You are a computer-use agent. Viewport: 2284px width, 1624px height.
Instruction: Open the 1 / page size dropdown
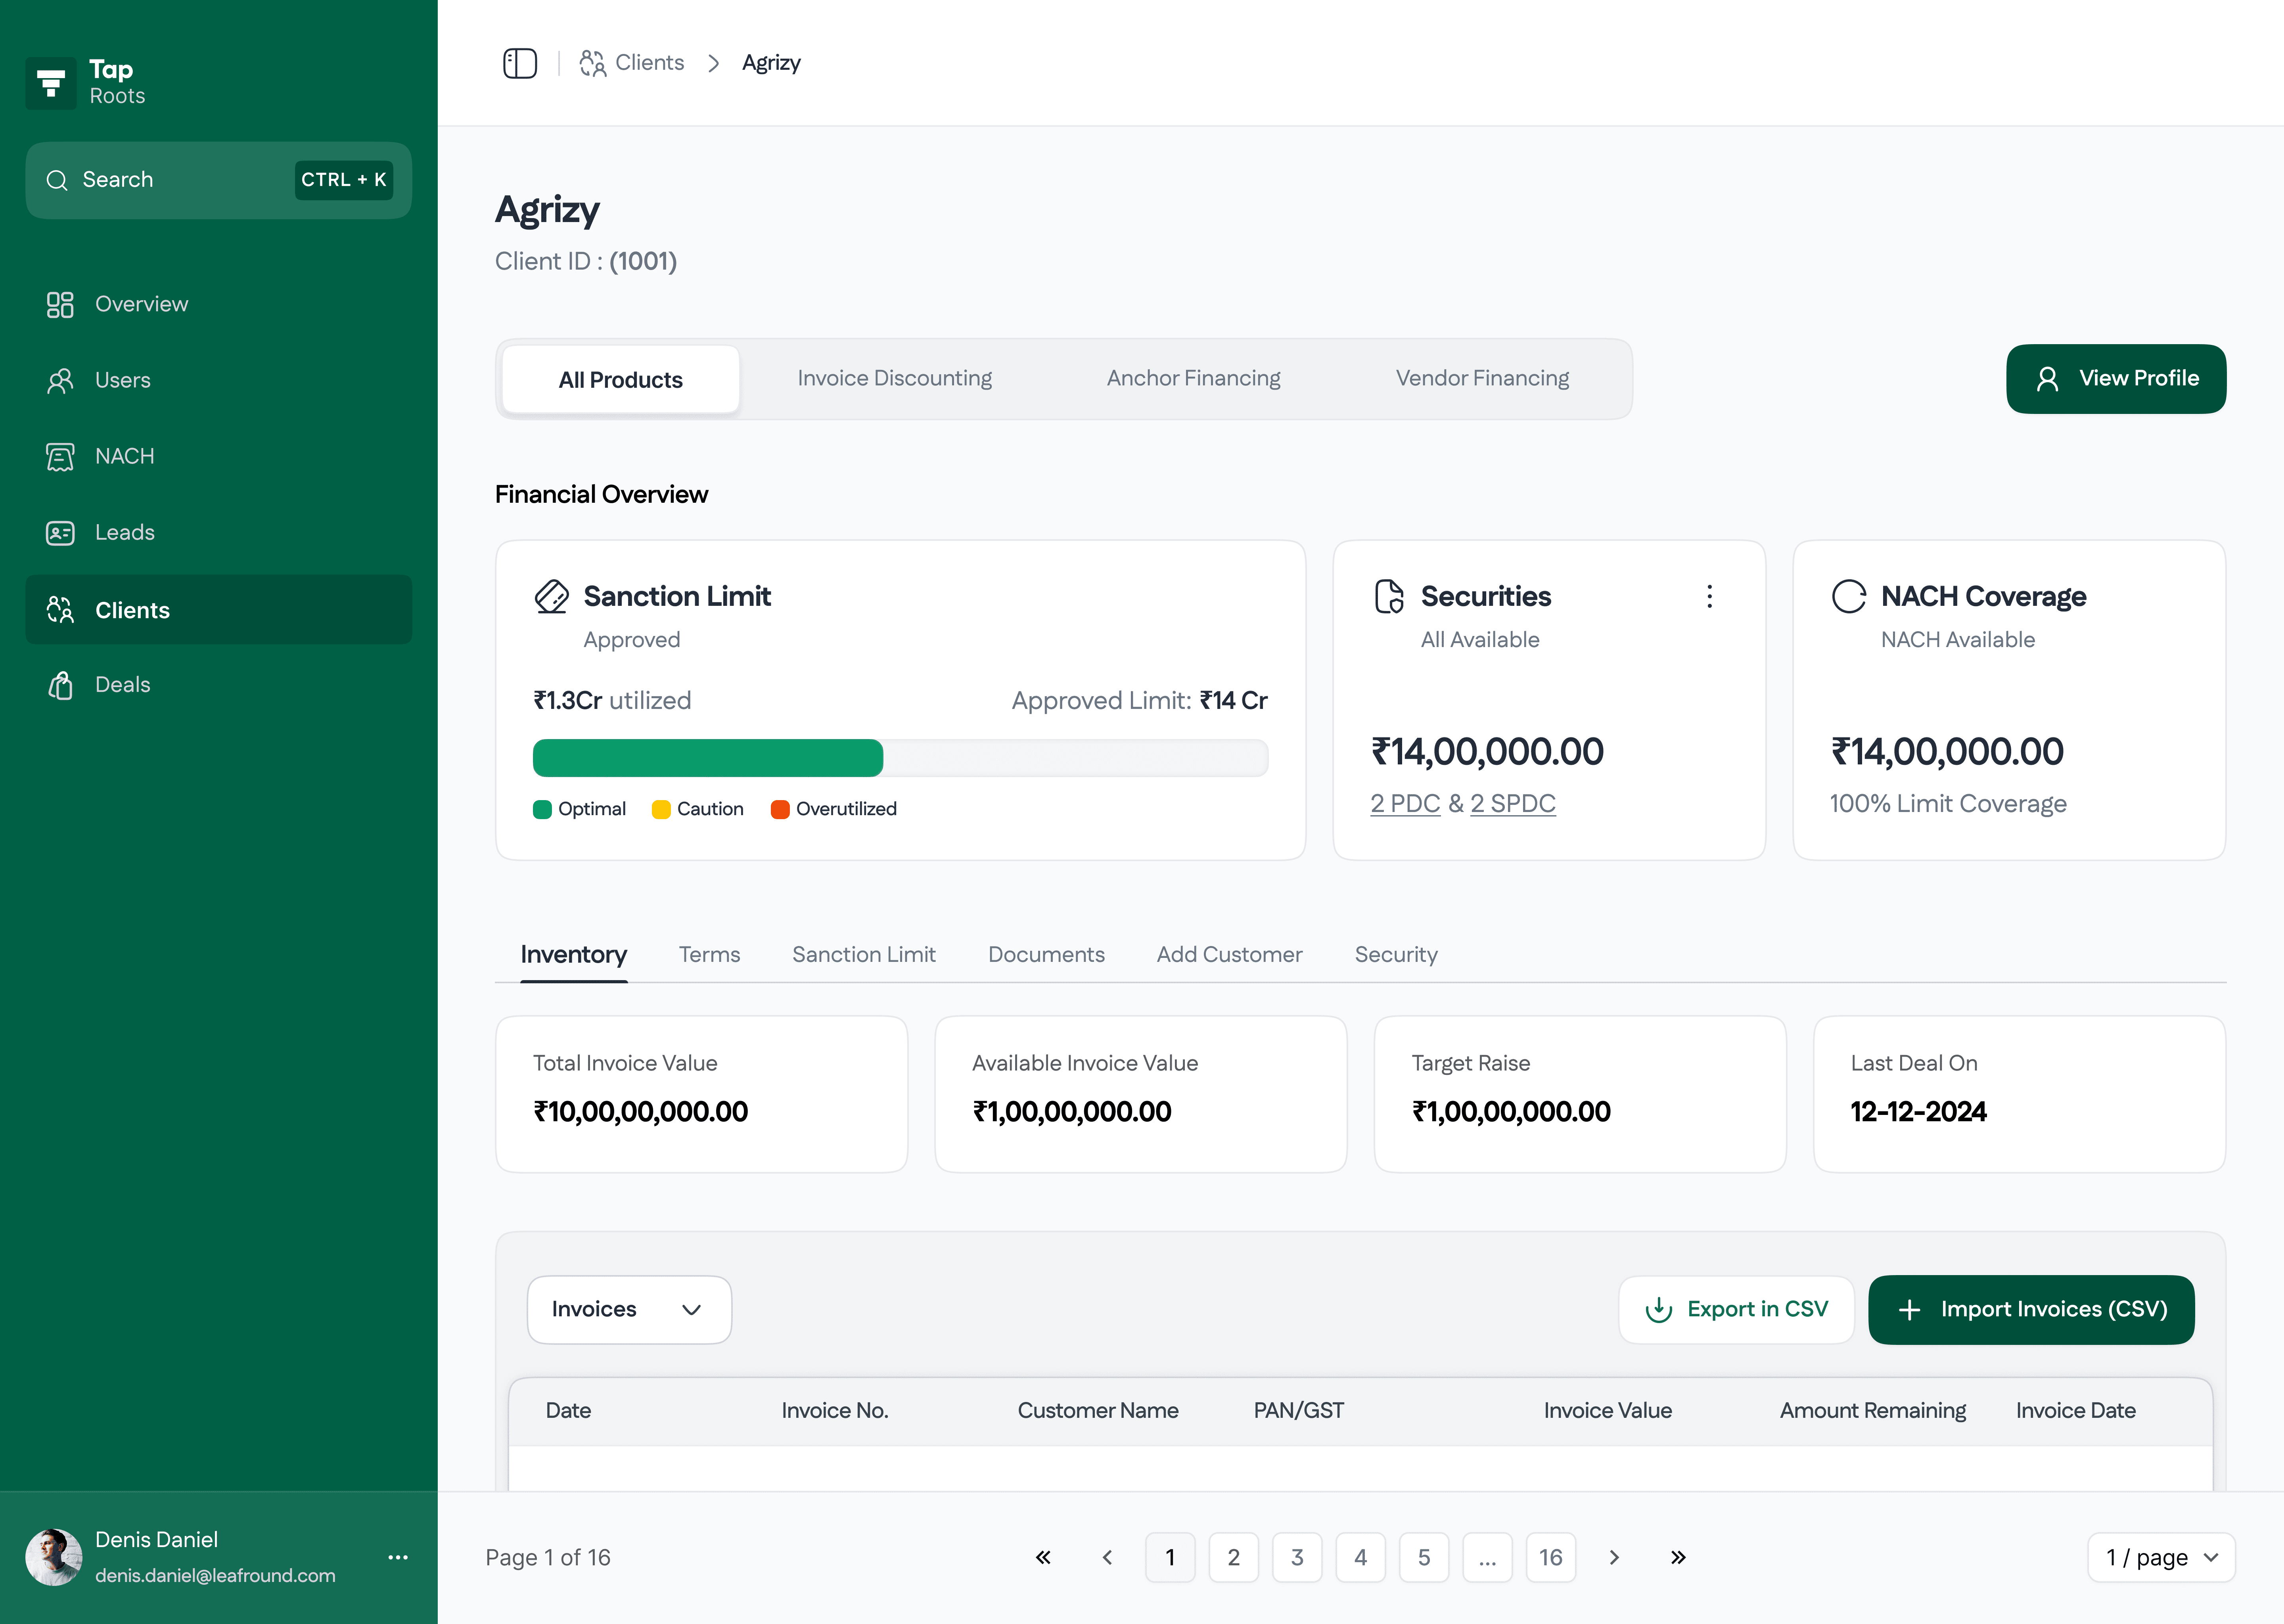coord(2160,1557)
